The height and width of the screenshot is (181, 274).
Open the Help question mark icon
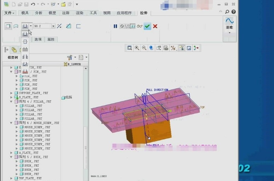tap(233, 12)
